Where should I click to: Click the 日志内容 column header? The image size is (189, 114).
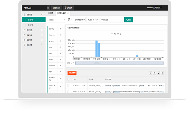tap(108, 79)
